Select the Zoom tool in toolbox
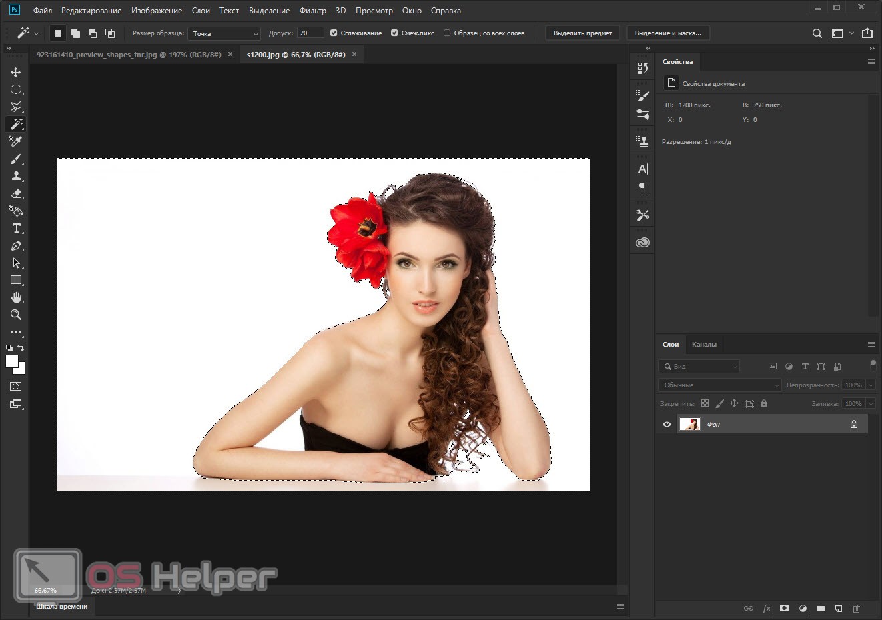This screenshot has height=620, width=882. pos(16,315)
